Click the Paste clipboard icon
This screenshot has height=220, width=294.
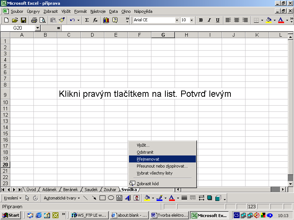(x=53, y=20)
